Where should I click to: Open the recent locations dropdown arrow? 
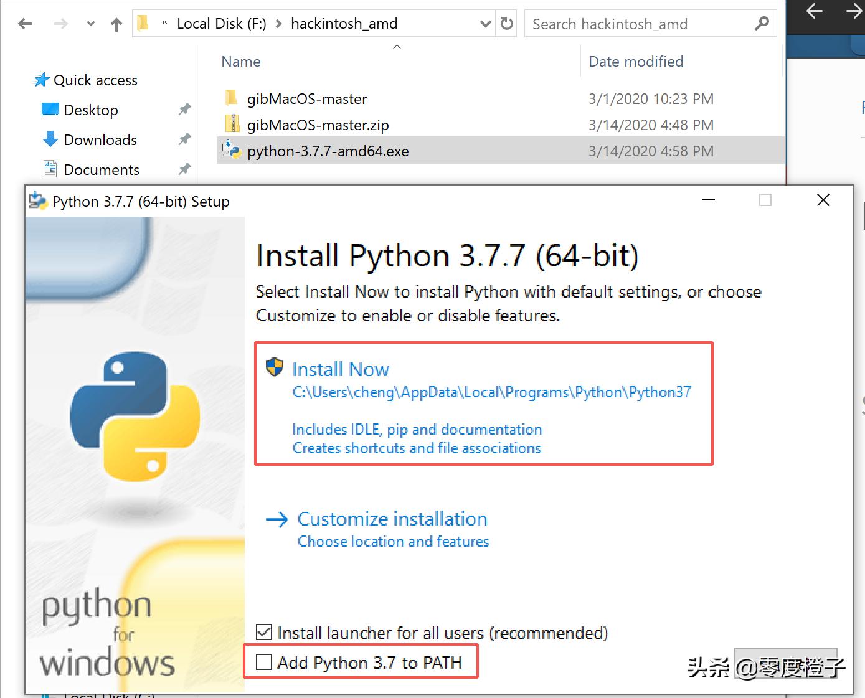click(91, 24)
